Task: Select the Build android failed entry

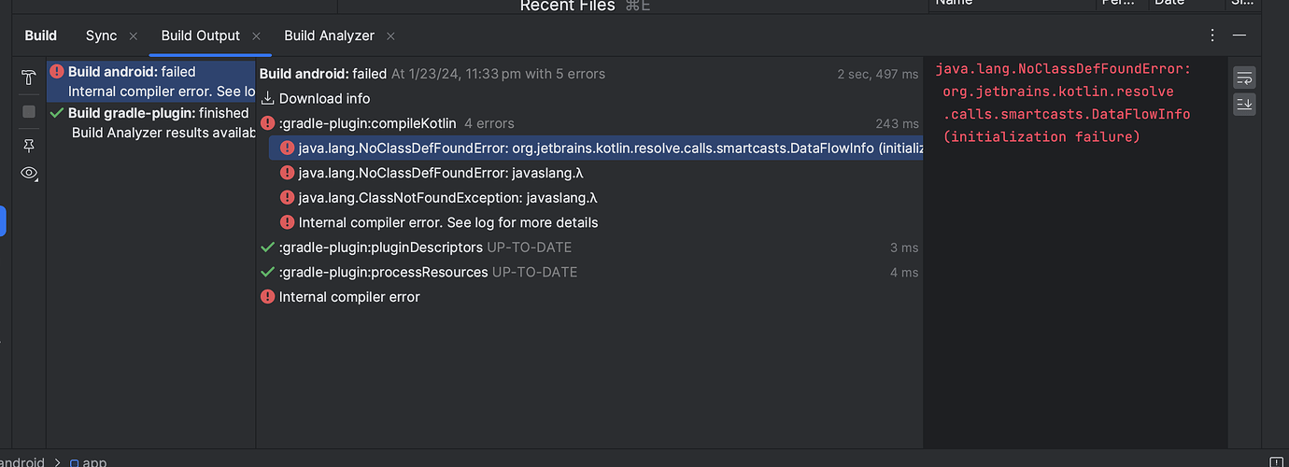Action: pyautogui.click(x=132, y=72)
